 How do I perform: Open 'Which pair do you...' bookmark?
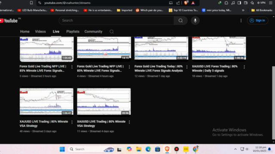pos(150,10)
